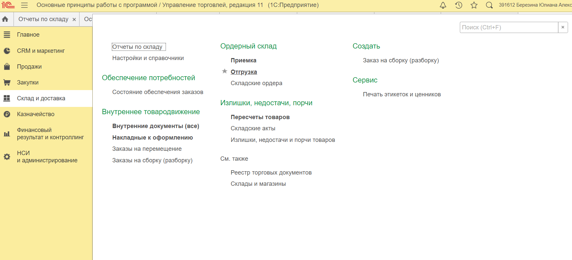The image size is (572, 260).
Task: Click Заказ на сборку (разборку) under Создать
Action: pos(401,60)
